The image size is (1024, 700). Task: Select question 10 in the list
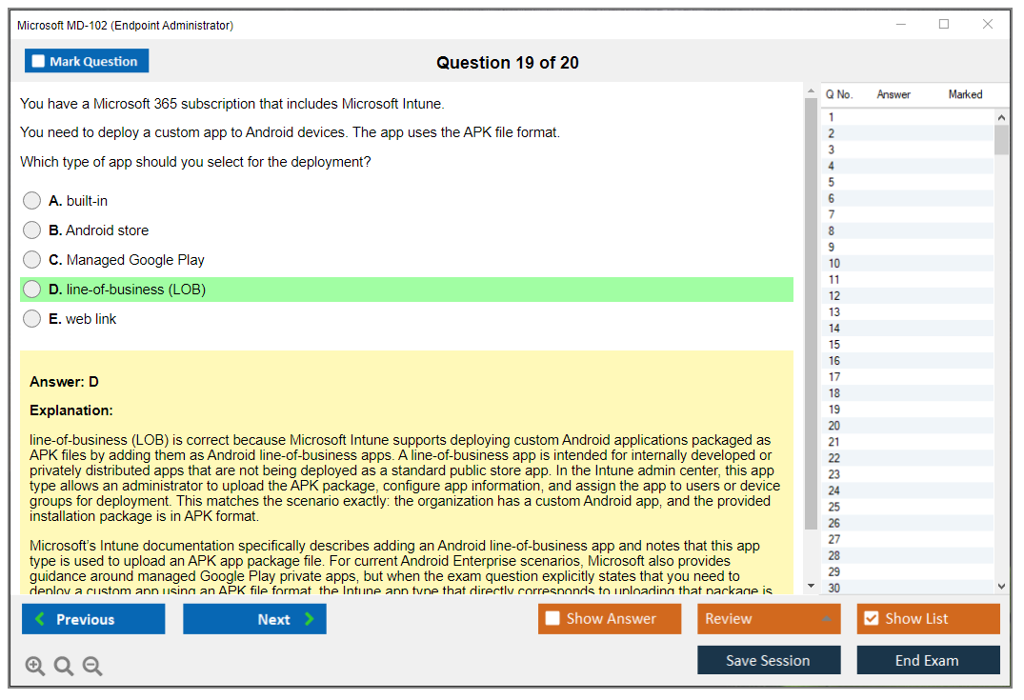(908, 263)
